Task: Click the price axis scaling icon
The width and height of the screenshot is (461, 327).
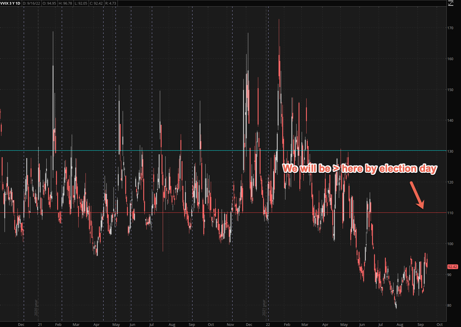Action: tap(451, 3)
